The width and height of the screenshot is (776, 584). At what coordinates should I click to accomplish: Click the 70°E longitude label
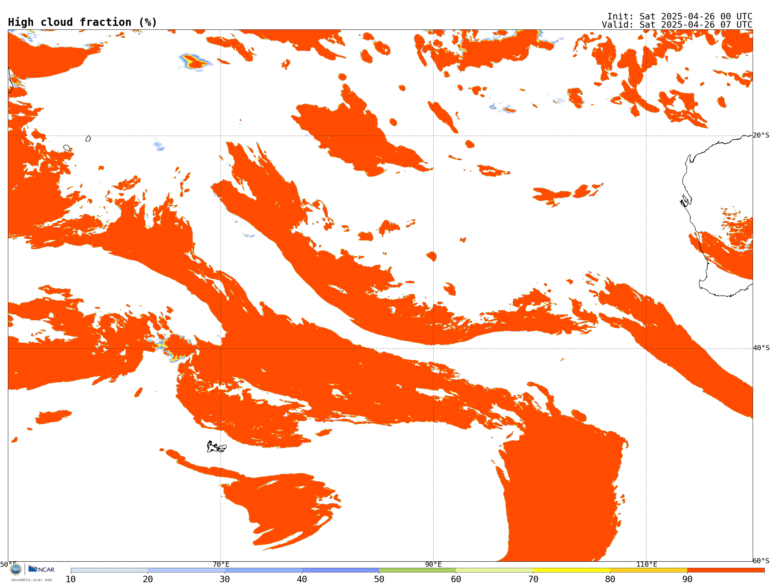coord(221,564)
